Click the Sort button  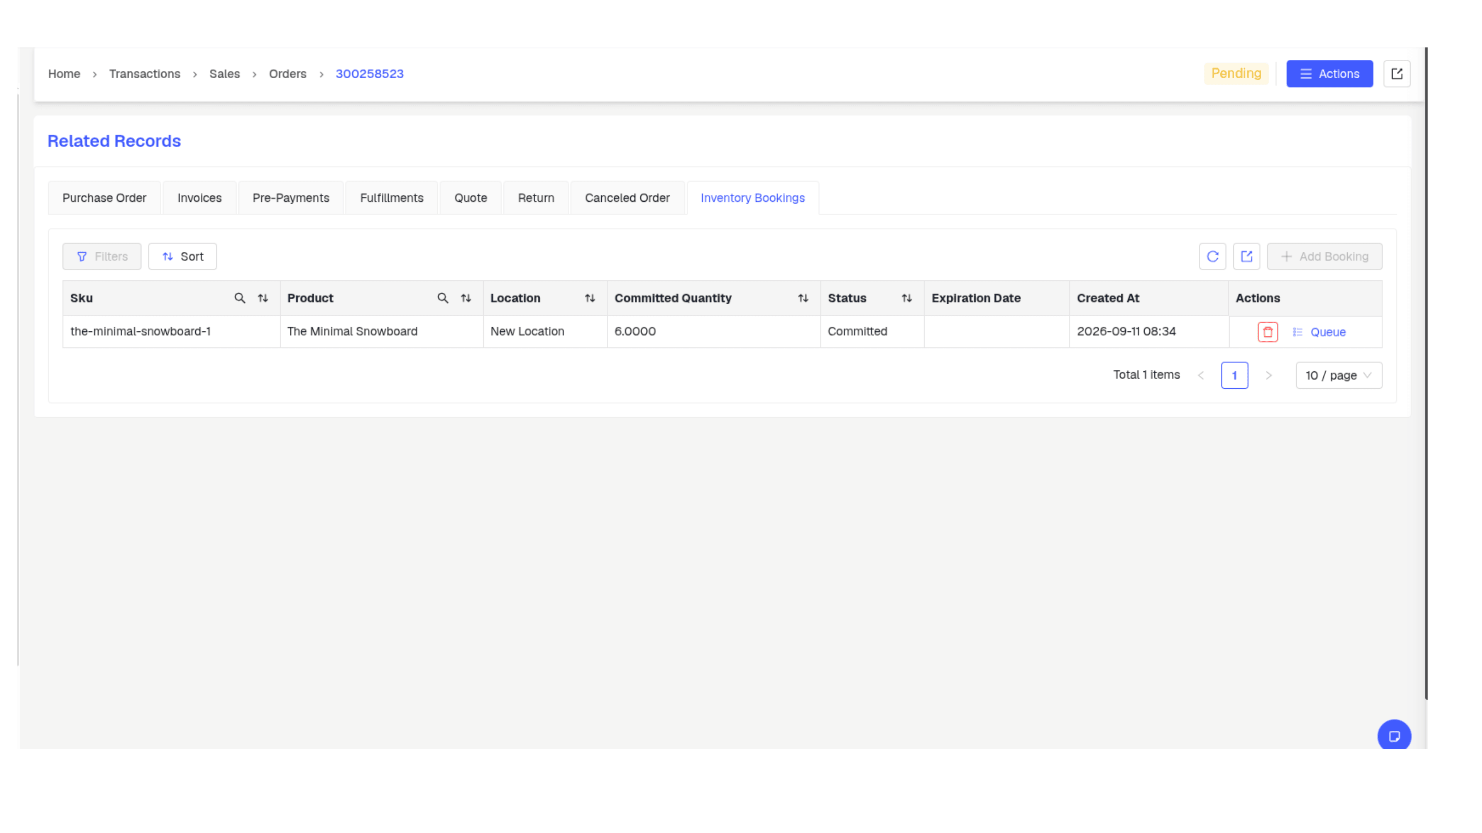click(183, 256)
